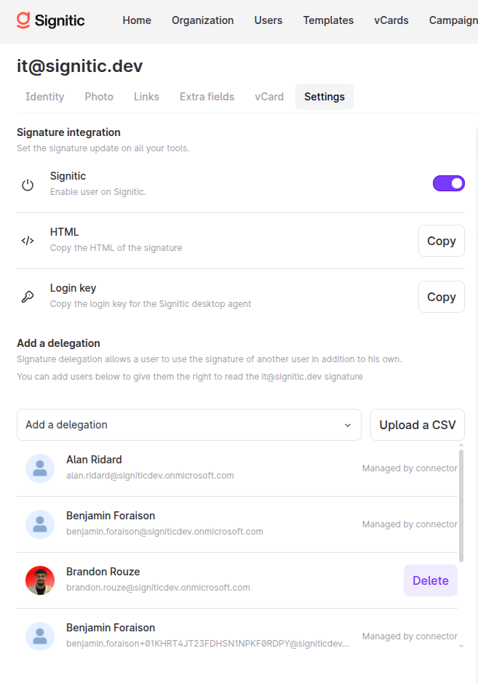This screenshot has width=478, height=683.
Task: Open the vCards navigation item
Action: [391, 20]
